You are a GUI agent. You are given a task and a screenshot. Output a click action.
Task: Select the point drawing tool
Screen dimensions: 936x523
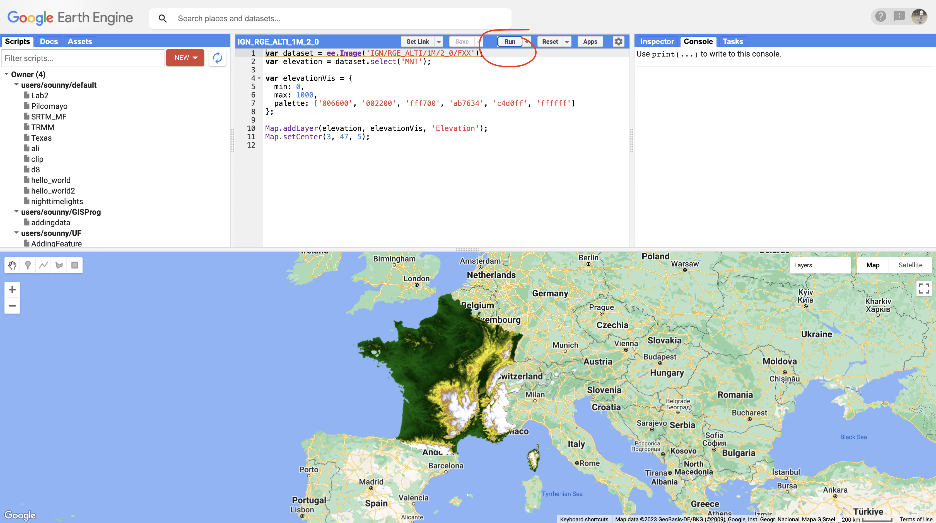point(28,265)
